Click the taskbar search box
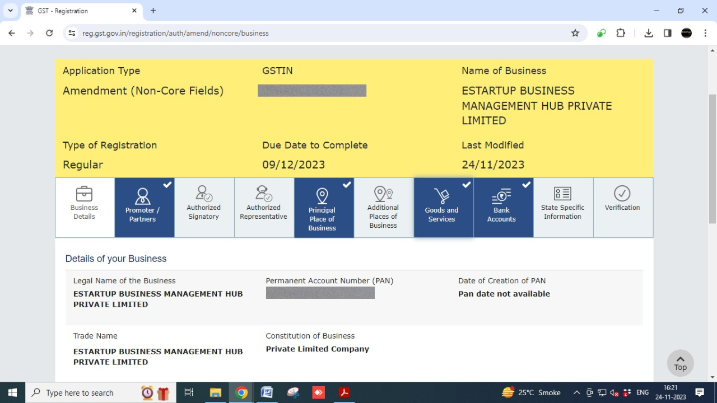This screenshot has height=403, width=717. [x=101, y=392]
